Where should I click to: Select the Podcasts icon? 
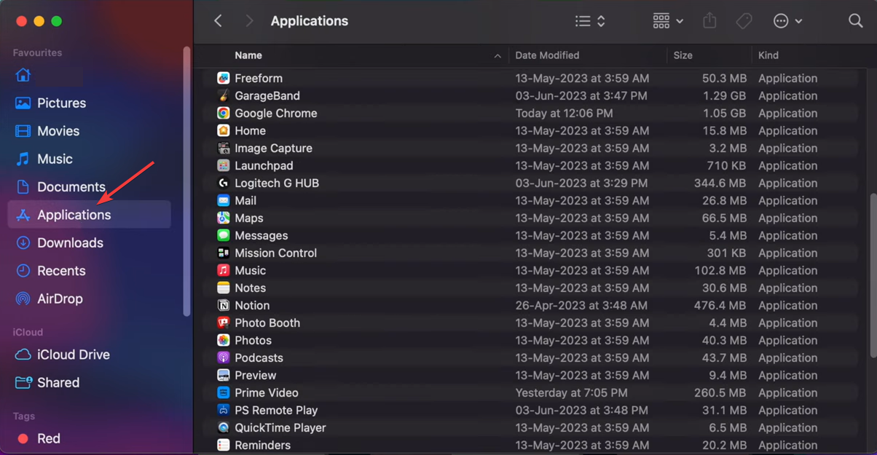(x=224, y=357)
